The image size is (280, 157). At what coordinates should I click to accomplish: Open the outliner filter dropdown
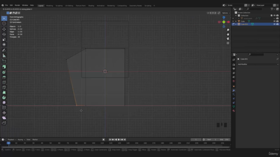273,9
